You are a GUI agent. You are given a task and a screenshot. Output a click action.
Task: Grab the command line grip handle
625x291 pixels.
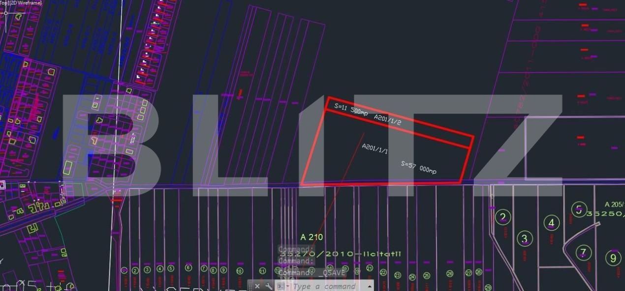click(250, 286)
